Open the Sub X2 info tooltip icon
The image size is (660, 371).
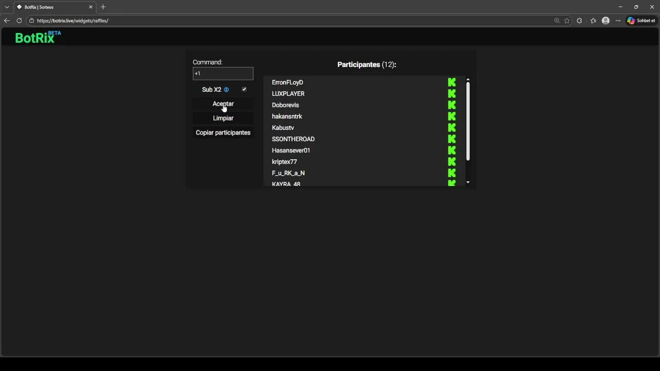tap(226, 90)
